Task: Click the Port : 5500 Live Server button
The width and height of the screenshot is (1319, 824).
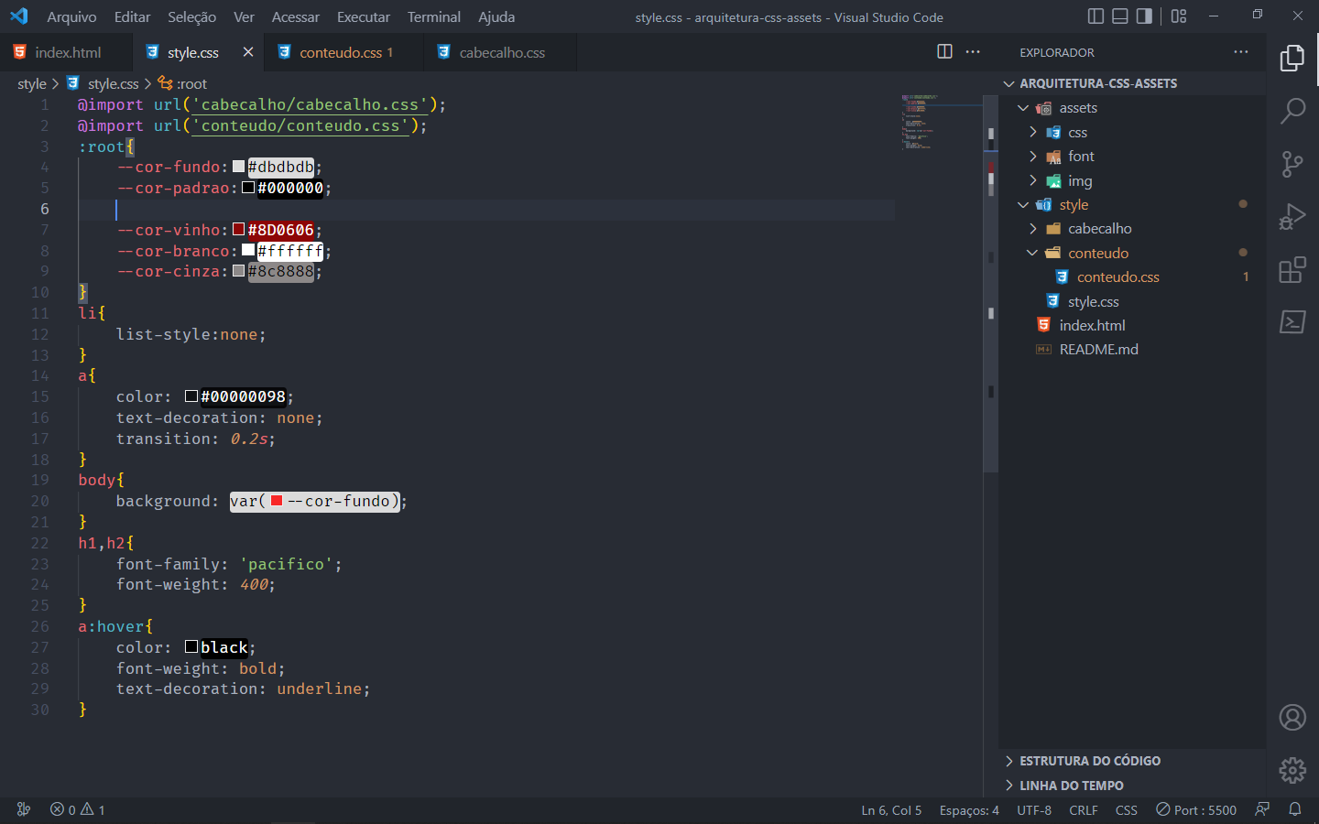Action: (1196, 809)
